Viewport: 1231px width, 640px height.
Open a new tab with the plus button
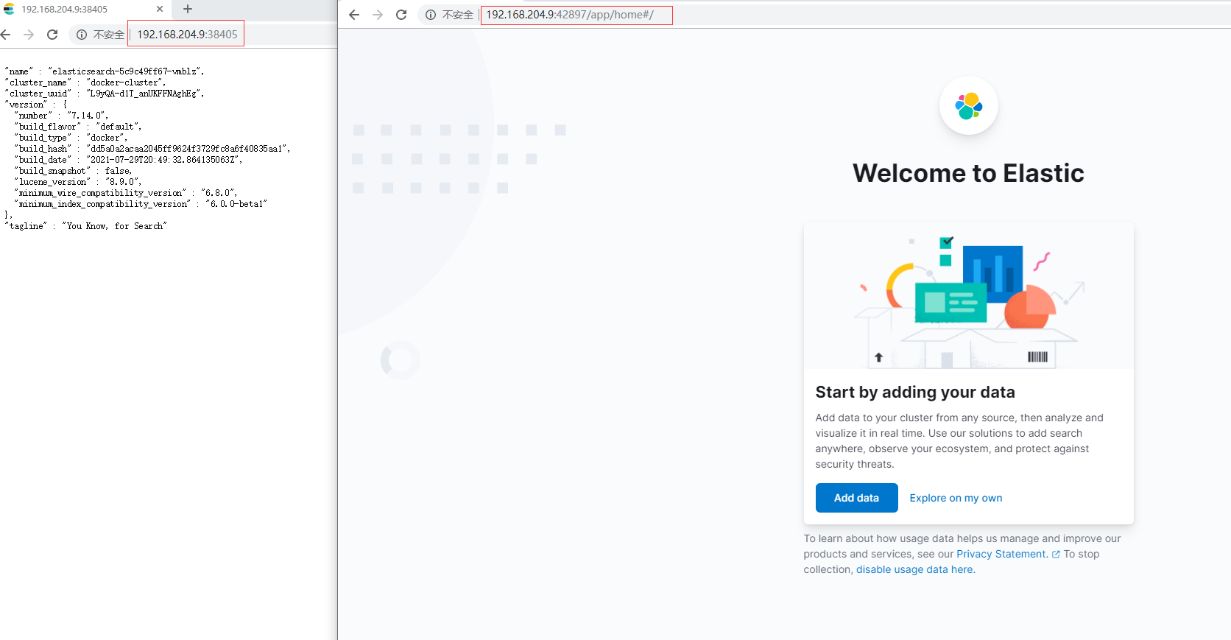click(188, 9)
